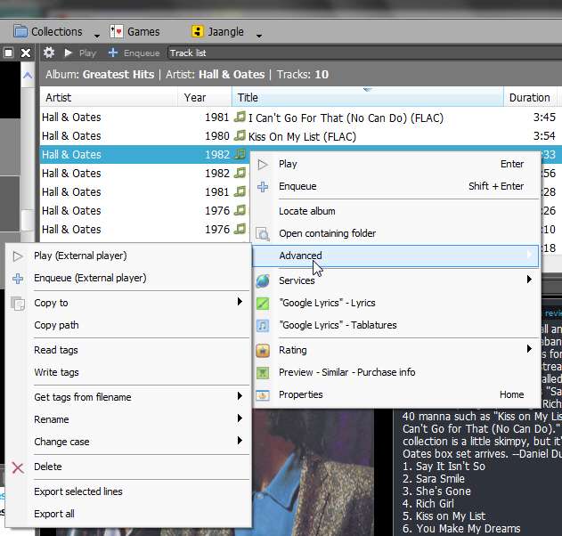The height and width of the screenshot is (536, 562).
Task: Sort tracks by Duration column header
Action: coord(529,97)
